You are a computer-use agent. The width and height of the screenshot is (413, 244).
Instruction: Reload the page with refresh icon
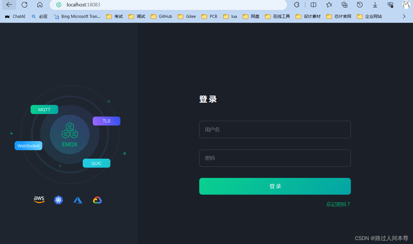point(25,5)
